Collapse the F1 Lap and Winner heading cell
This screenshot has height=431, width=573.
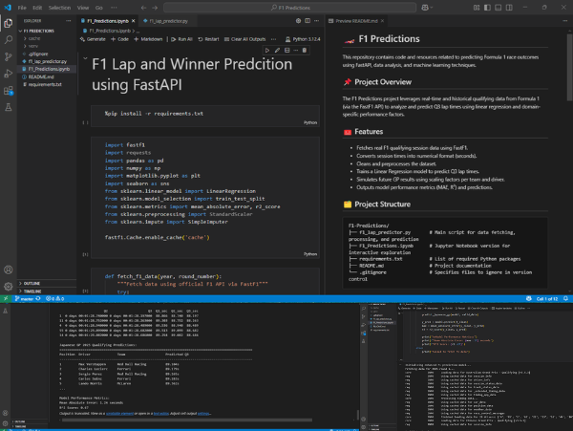point(85,58)
